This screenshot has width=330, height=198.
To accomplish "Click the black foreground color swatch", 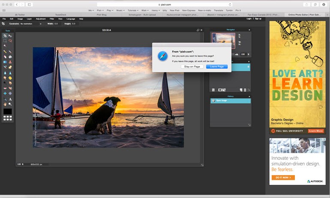I will point(7,111).
